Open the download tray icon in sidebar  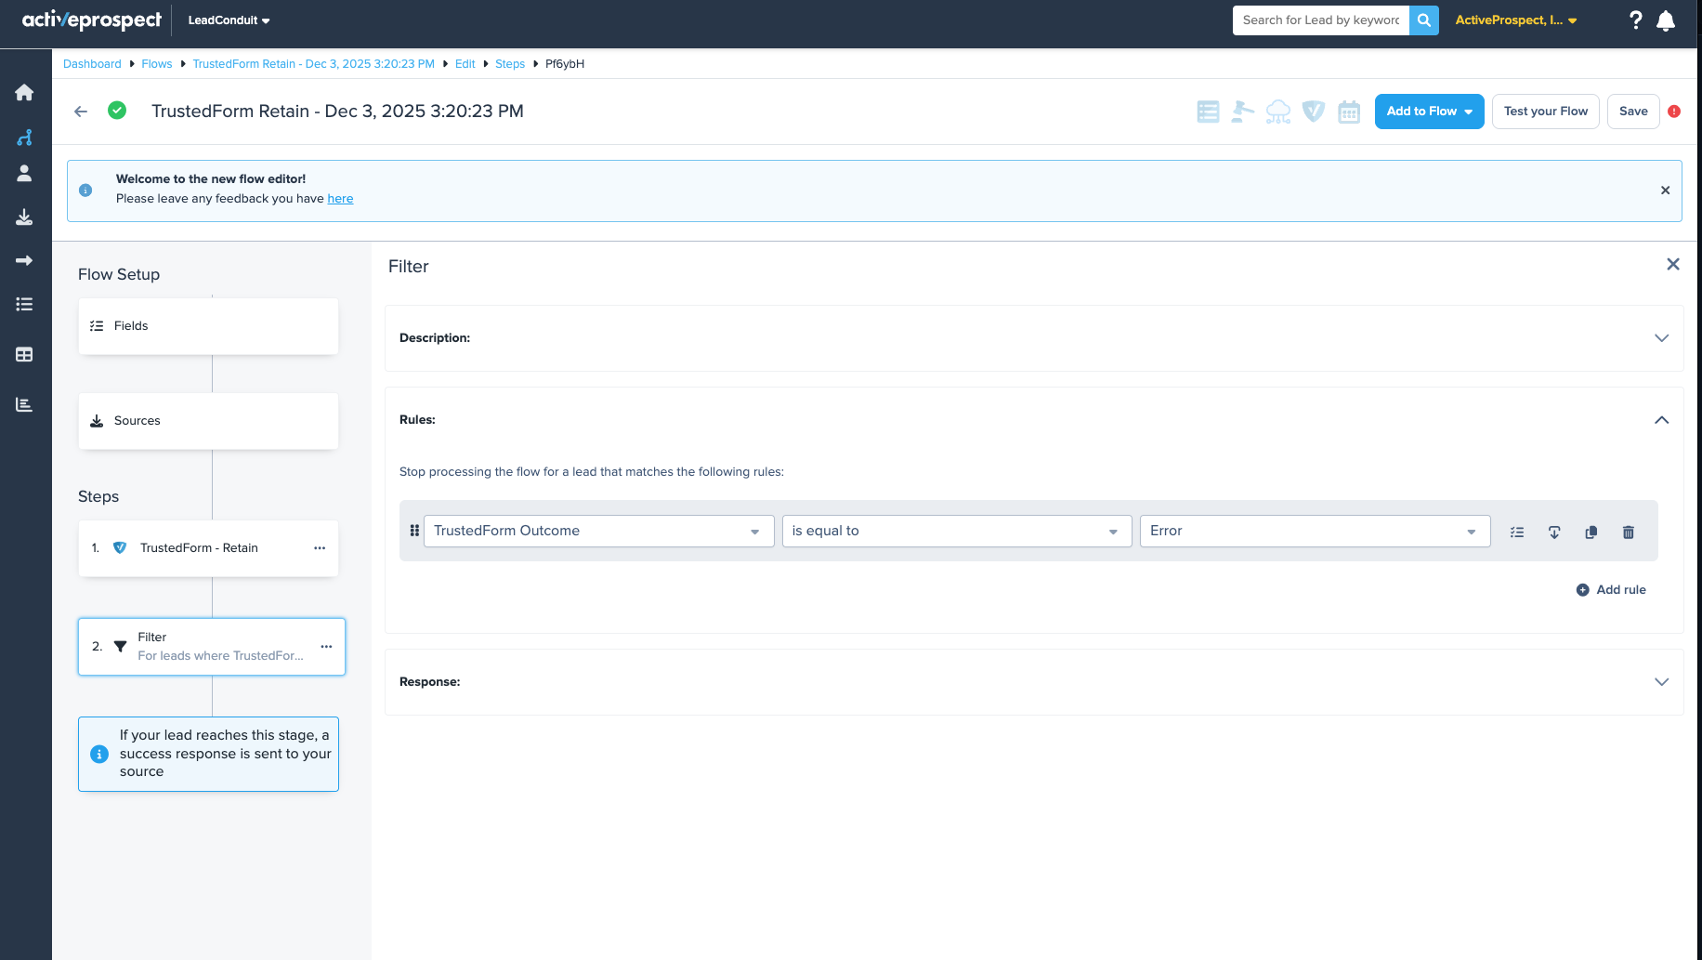click(24, 217)
